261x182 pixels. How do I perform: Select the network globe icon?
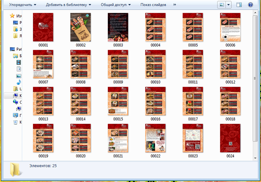click(16, 102)
